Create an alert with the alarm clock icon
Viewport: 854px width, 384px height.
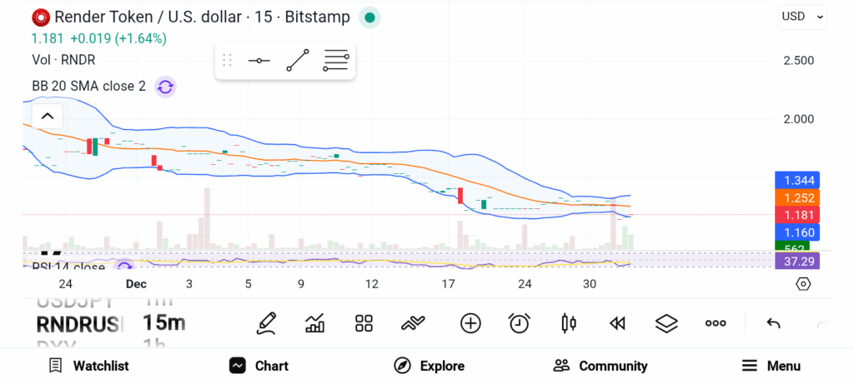[520, 323]
